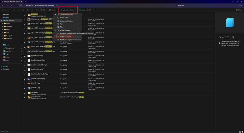This screenshot has height=133, width=244.
Task: Select the Ce PC icon in sidebar
Action: coord(4,66)
